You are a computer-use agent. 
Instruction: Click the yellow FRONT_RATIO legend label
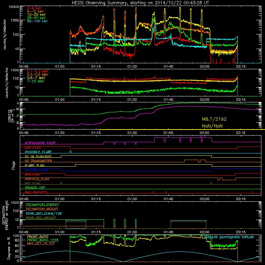[37, 237]
